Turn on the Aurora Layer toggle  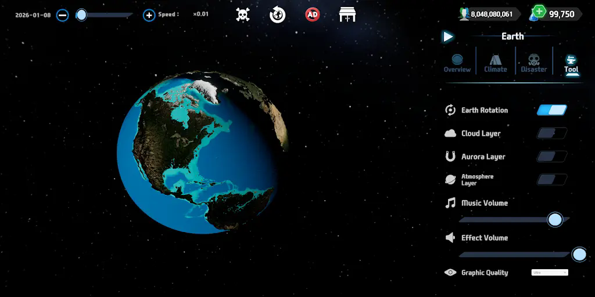[551, 157]
